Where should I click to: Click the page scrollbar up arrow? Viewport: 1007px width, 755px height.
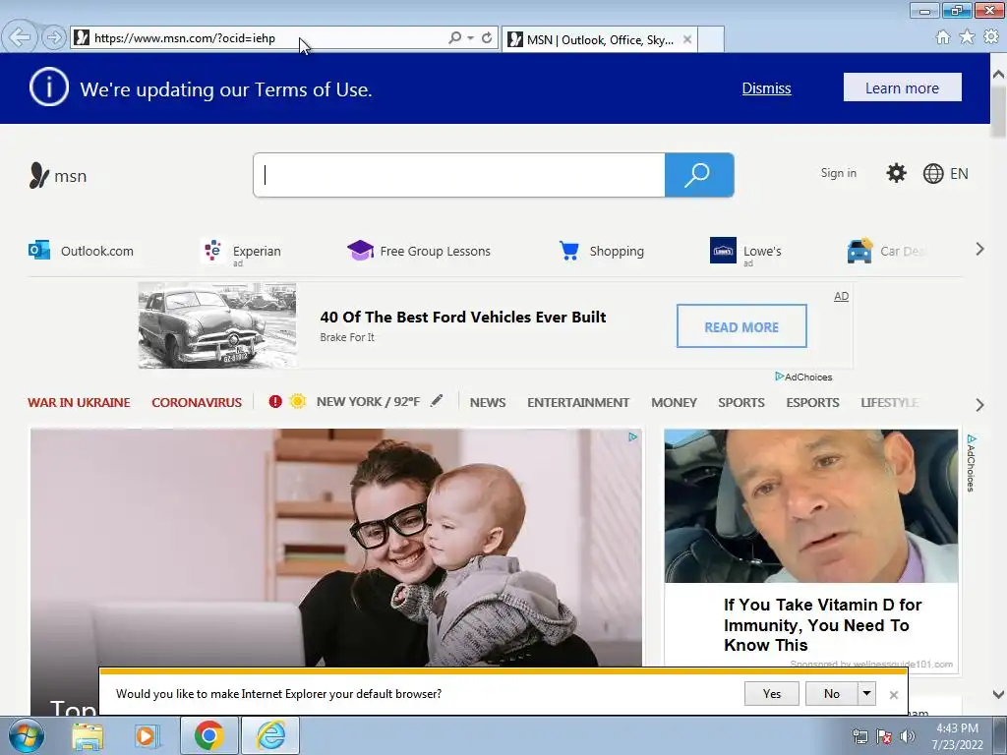998,74
